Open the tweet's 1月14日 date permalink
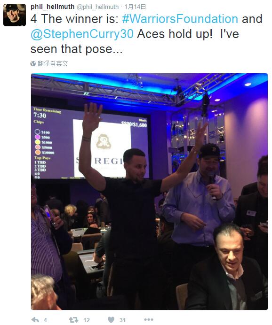 point(135,7)
